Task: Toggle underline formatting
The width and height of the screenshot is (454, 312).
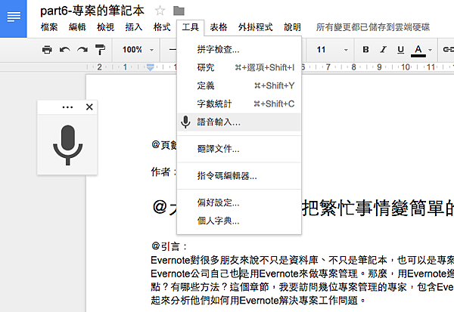Action: point(401,50)
